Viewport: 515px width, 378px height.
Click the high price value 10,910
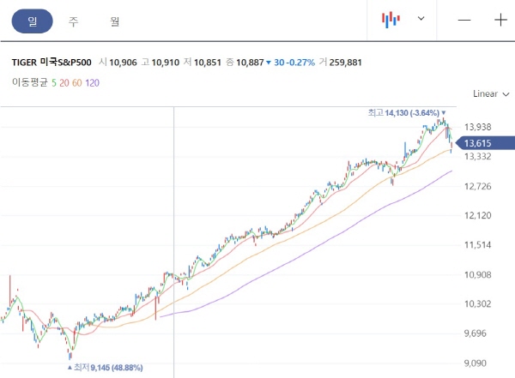(165, 63)
